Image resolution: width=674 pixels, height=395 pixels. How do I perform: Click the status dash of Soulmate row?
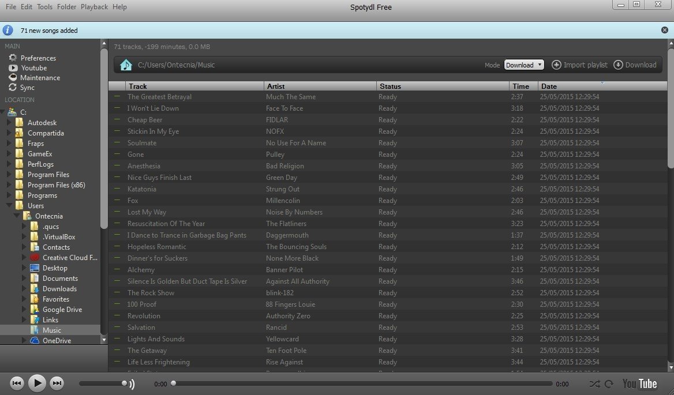point(117,142)
